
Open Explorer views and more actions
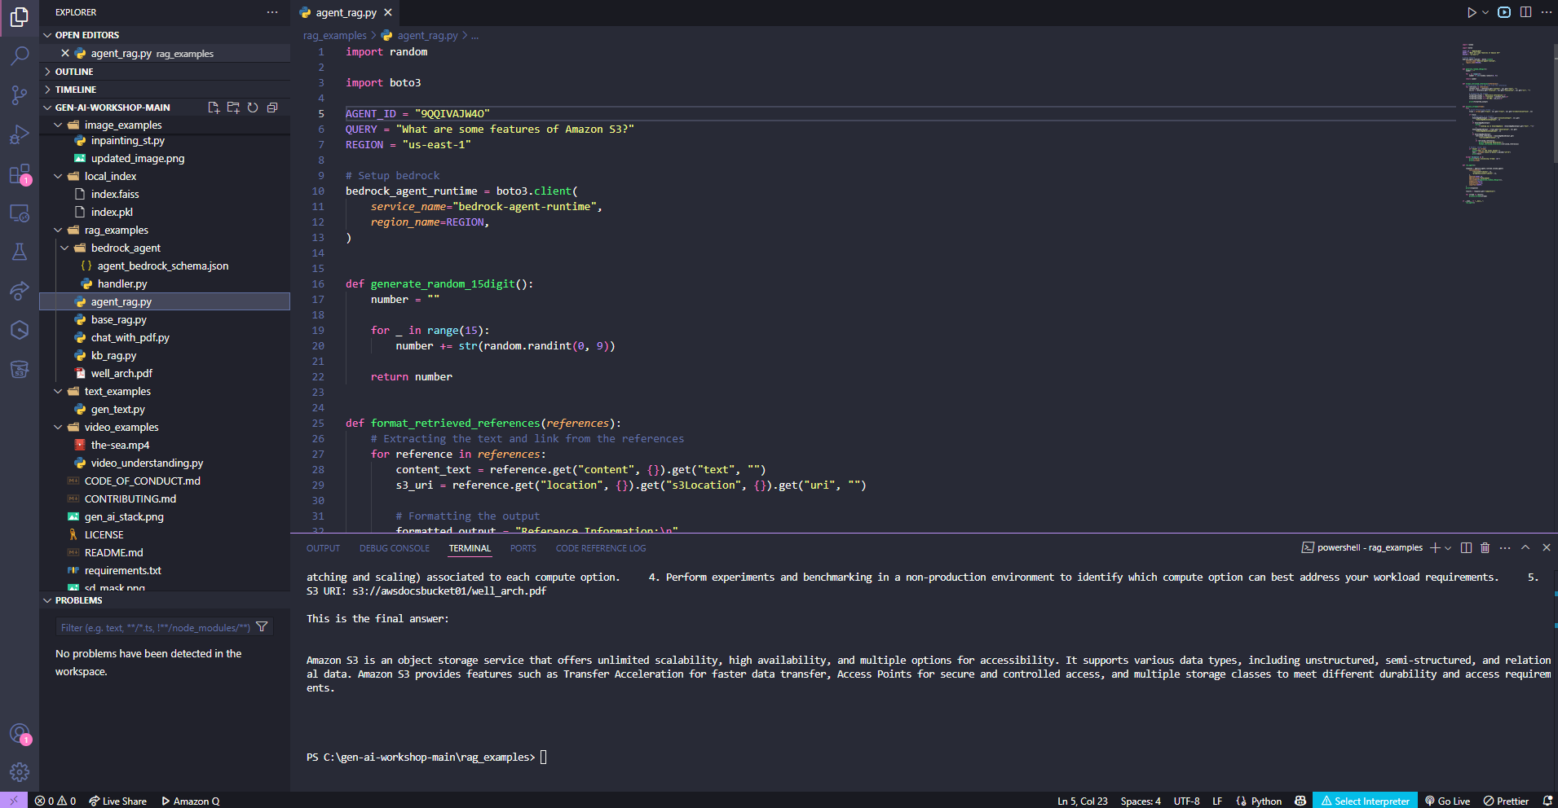[x=272, y=12]
